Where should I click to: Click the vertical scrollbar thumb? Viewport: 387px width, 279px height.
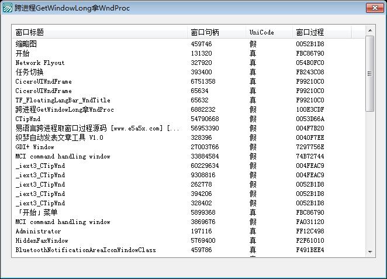click(x=369, y=73)
